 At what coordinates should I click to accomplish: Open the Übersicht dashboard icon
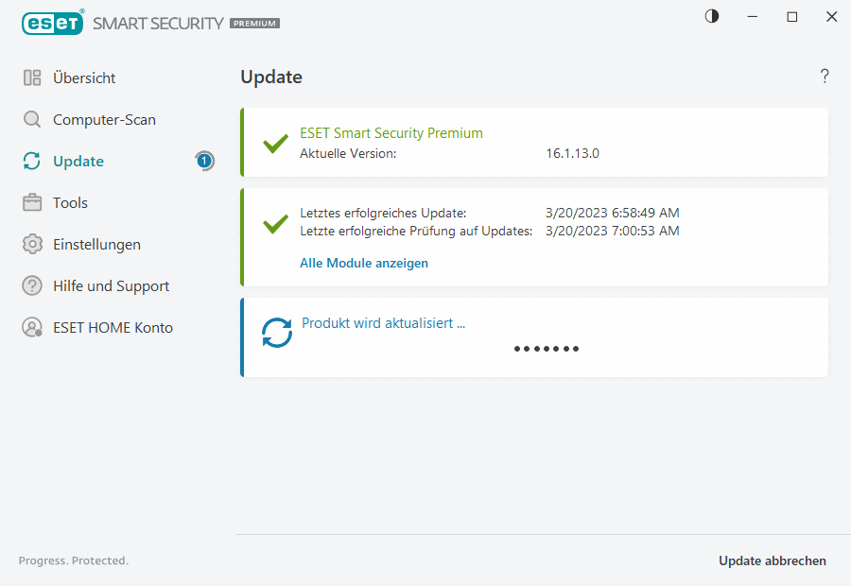click(31, 78)
